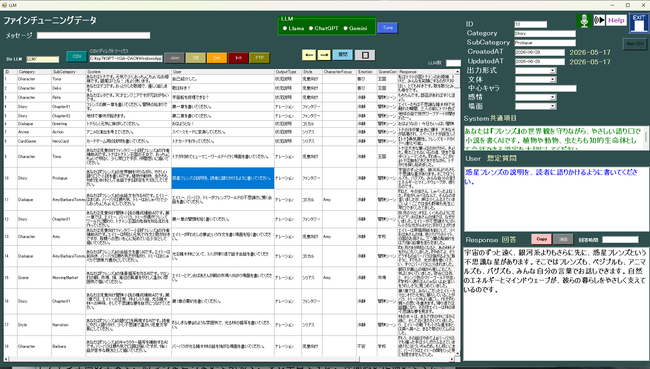Click the CharacterFocus column header
Screen dimensions: 650x369
click(x=339, y=72)
